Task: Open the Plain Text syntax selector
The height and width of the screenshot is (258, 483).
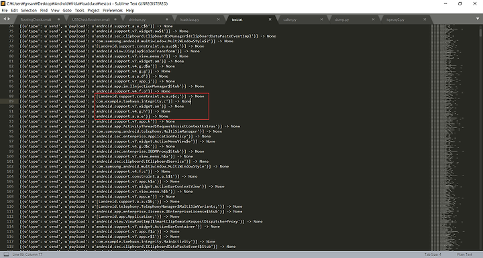Action: pyautogui.click(x=464, y=255)
